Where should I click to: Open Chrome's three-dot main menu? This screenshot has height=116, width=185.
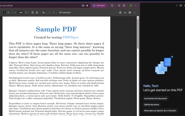click(x=136, y=6)
